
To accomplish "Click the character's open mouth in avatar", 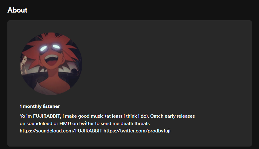I will [51, 60].
